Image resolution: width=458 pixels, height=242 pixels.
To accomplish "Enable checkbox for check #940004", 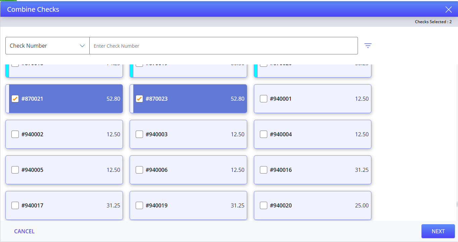I will tap(264, 134).
